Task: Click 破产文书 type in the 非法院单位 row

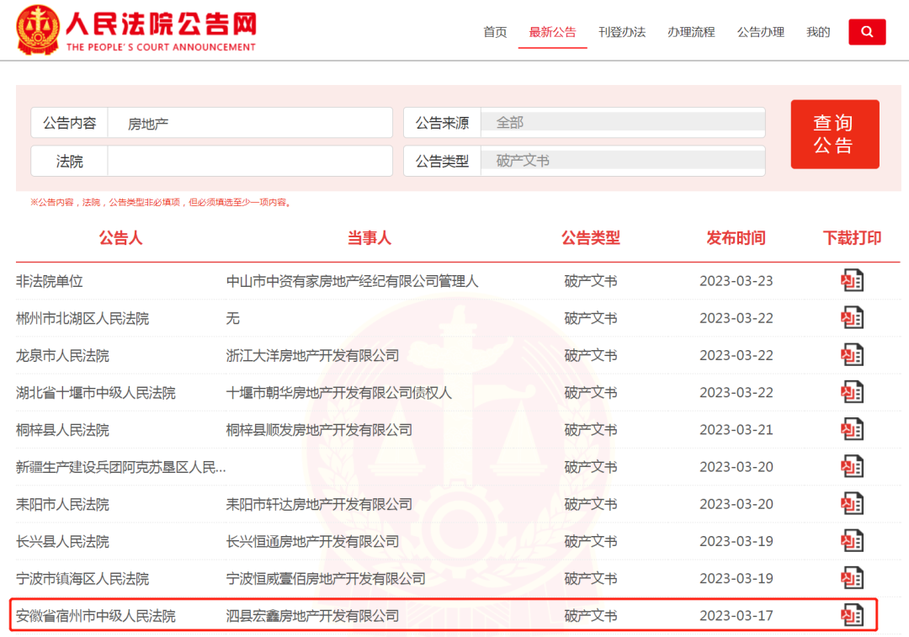Action: pyautogui.click(x=591, y=281)
